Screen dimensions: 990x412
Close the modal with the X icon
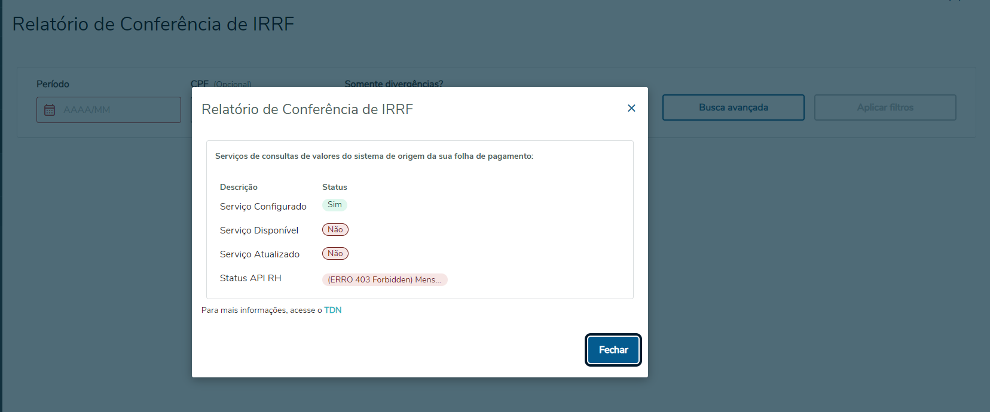pyautogui.click(x=631, y=108)
